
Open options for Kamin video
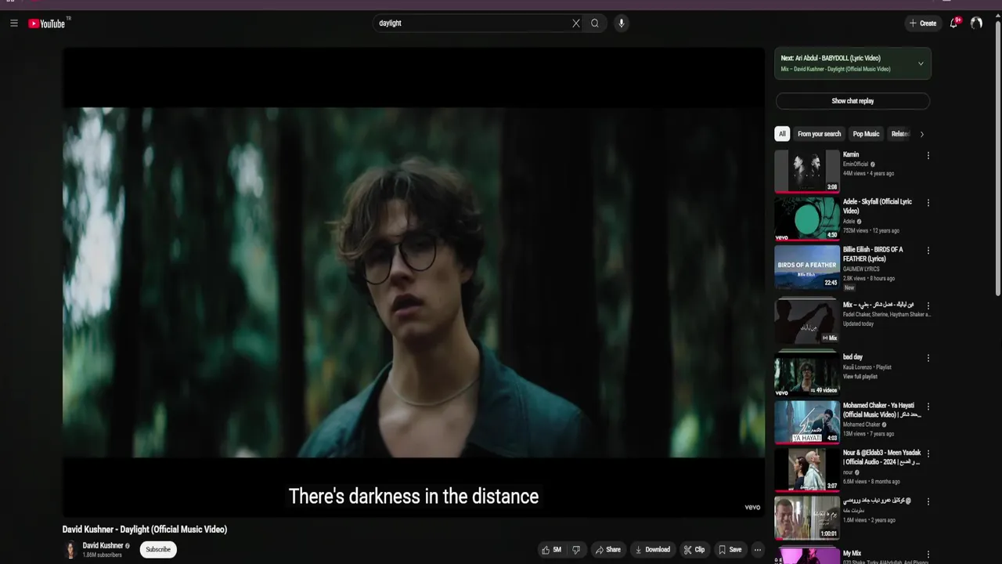928,156
